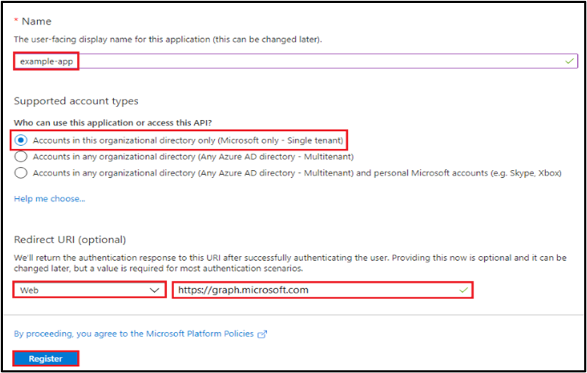Image resolution: width=587 pixels, height=373 pixels.
Task: Click the external link icon beside Platform Policies
Action: pos(263,334)
